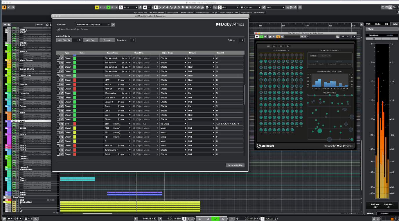Select the Erase tool in the toolbar
Screen dimensions: 399x221
click(x=168, y=7)
